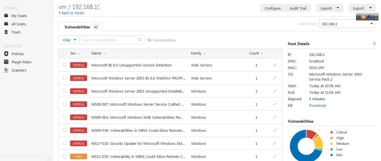Click the blue help question mark icon
The height and width of the screenshot is (161, 381).
tap(370, 17)
